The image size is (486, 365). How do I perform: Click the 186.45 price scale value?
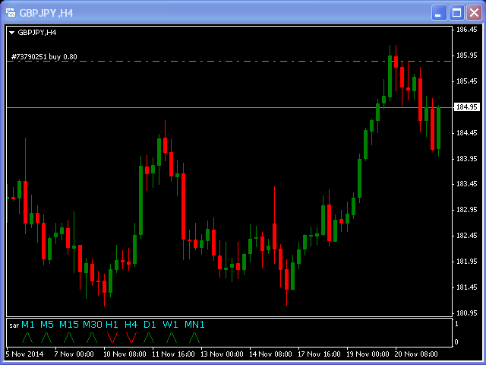[467, 30]
